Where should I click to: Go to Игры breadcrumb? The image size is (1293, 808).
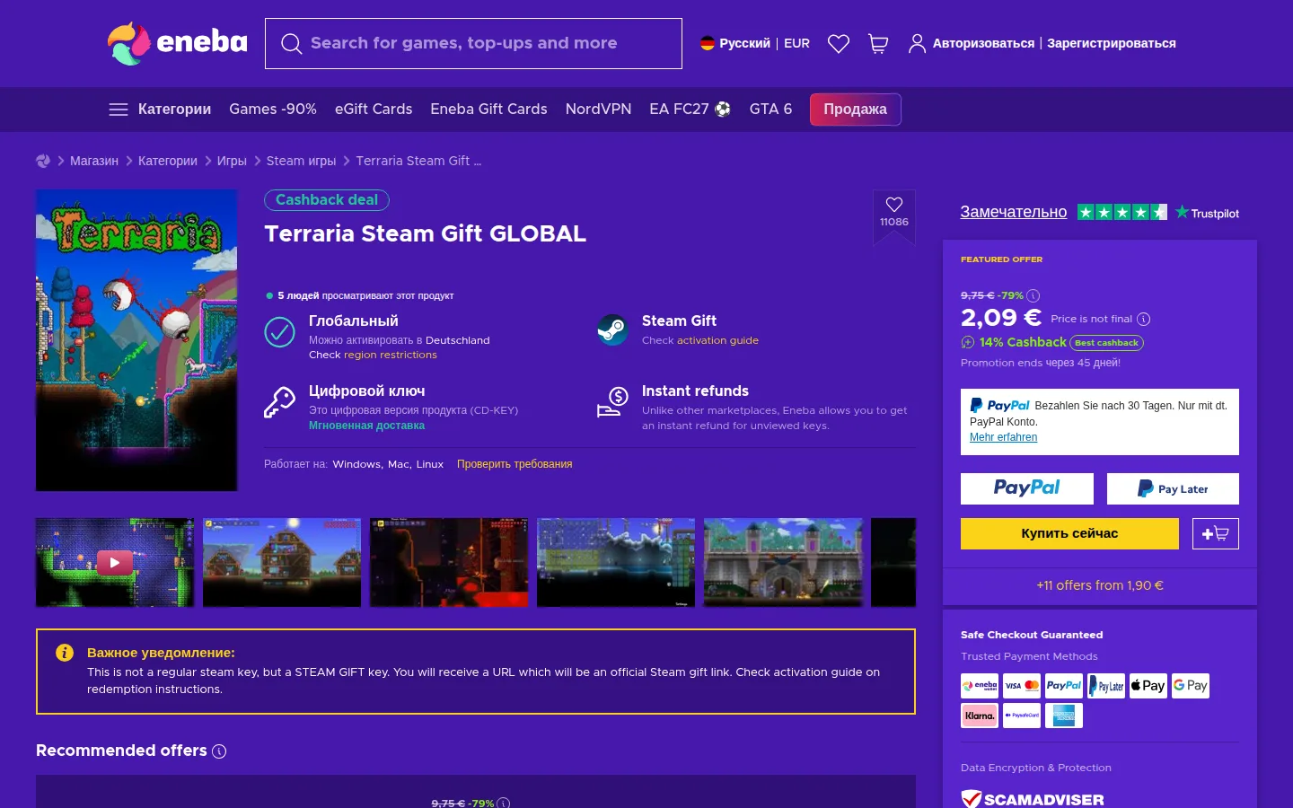(x=232, y=161)
